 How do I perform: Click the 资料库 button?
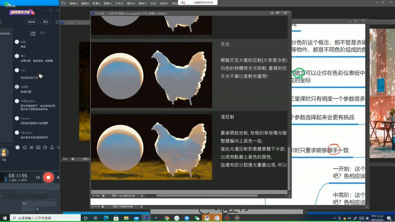(33, 22)
